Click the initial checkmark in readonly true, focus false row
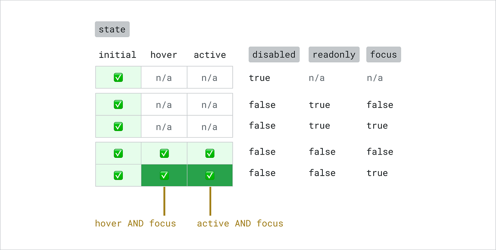Image resolution: width=496 pixels, height=250 pixels. coord(118,105)
